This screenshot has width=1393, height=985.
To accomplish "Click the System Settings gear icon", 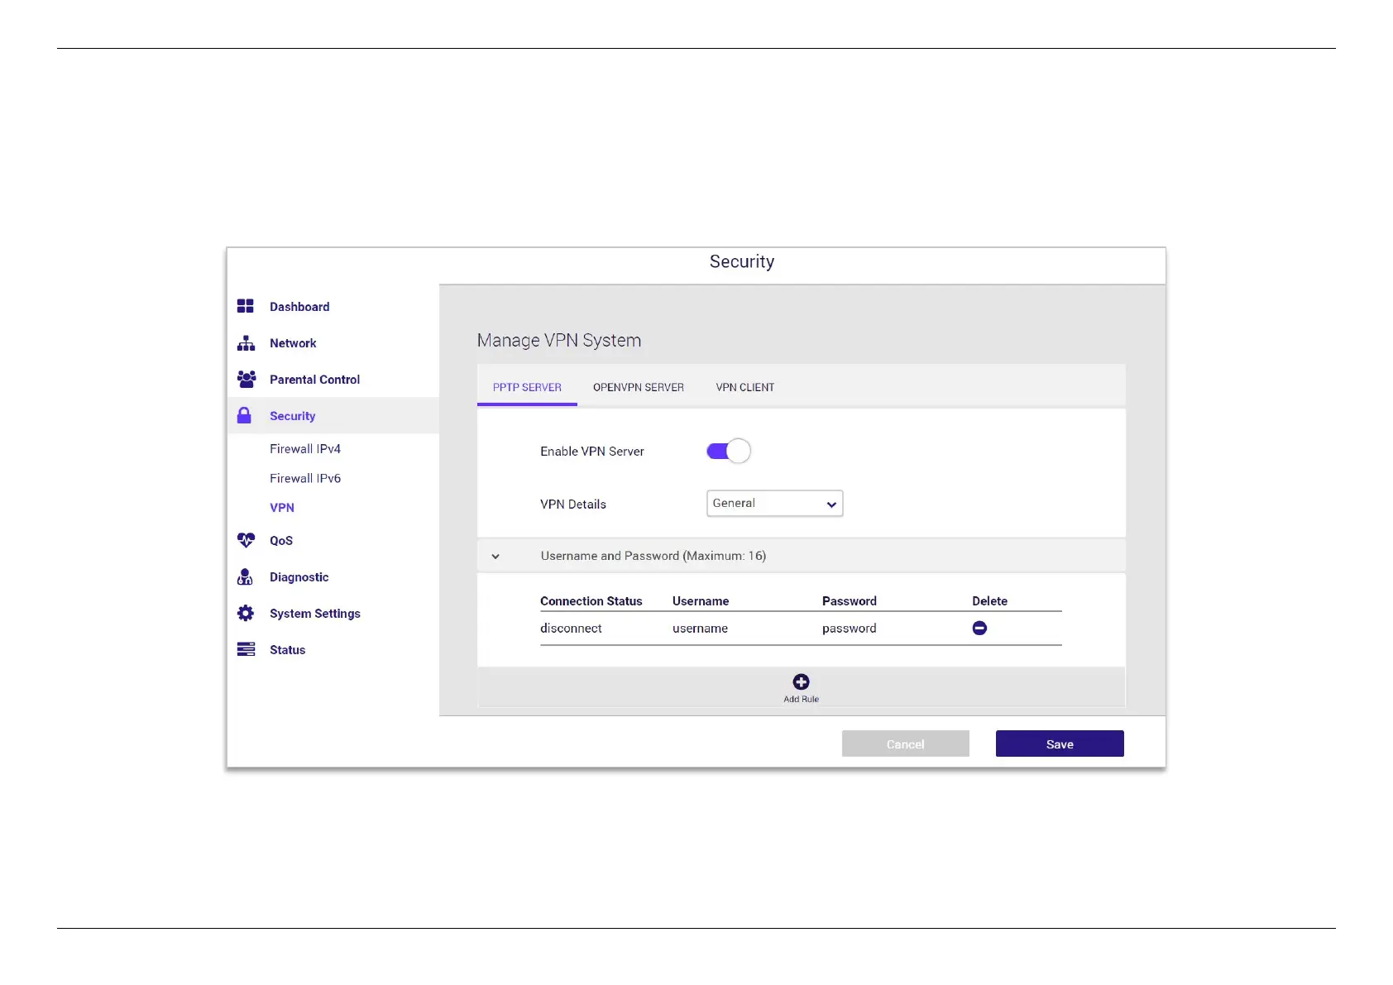I will click(x=246, y=613).
